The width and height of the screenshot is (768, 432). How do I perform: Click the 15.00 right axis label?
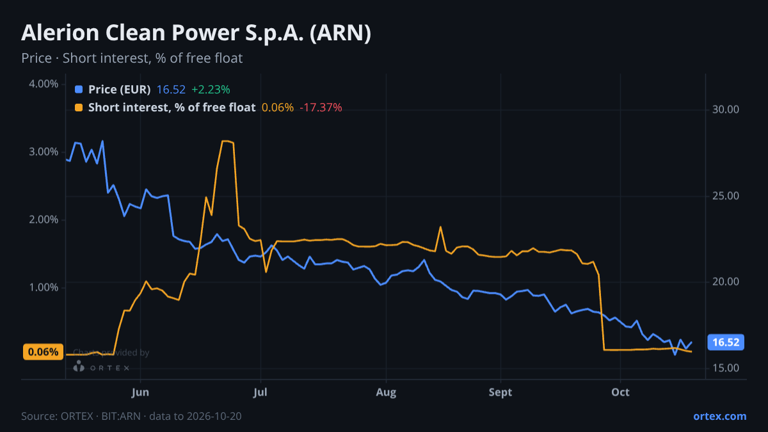pyautogui.click(x=726, y=368)
